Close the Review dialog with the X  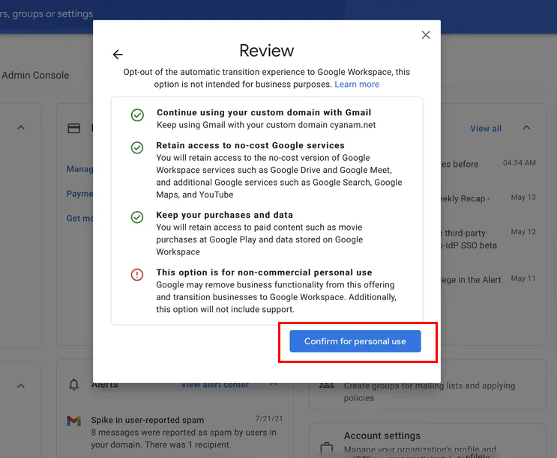pos(426,34)
